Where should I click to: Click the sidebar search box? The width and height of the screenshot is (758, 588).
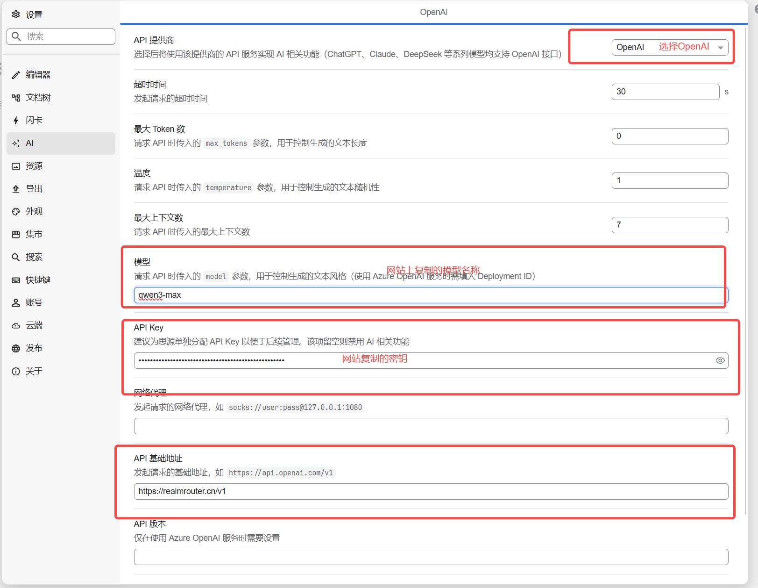[x=61, y=36]
